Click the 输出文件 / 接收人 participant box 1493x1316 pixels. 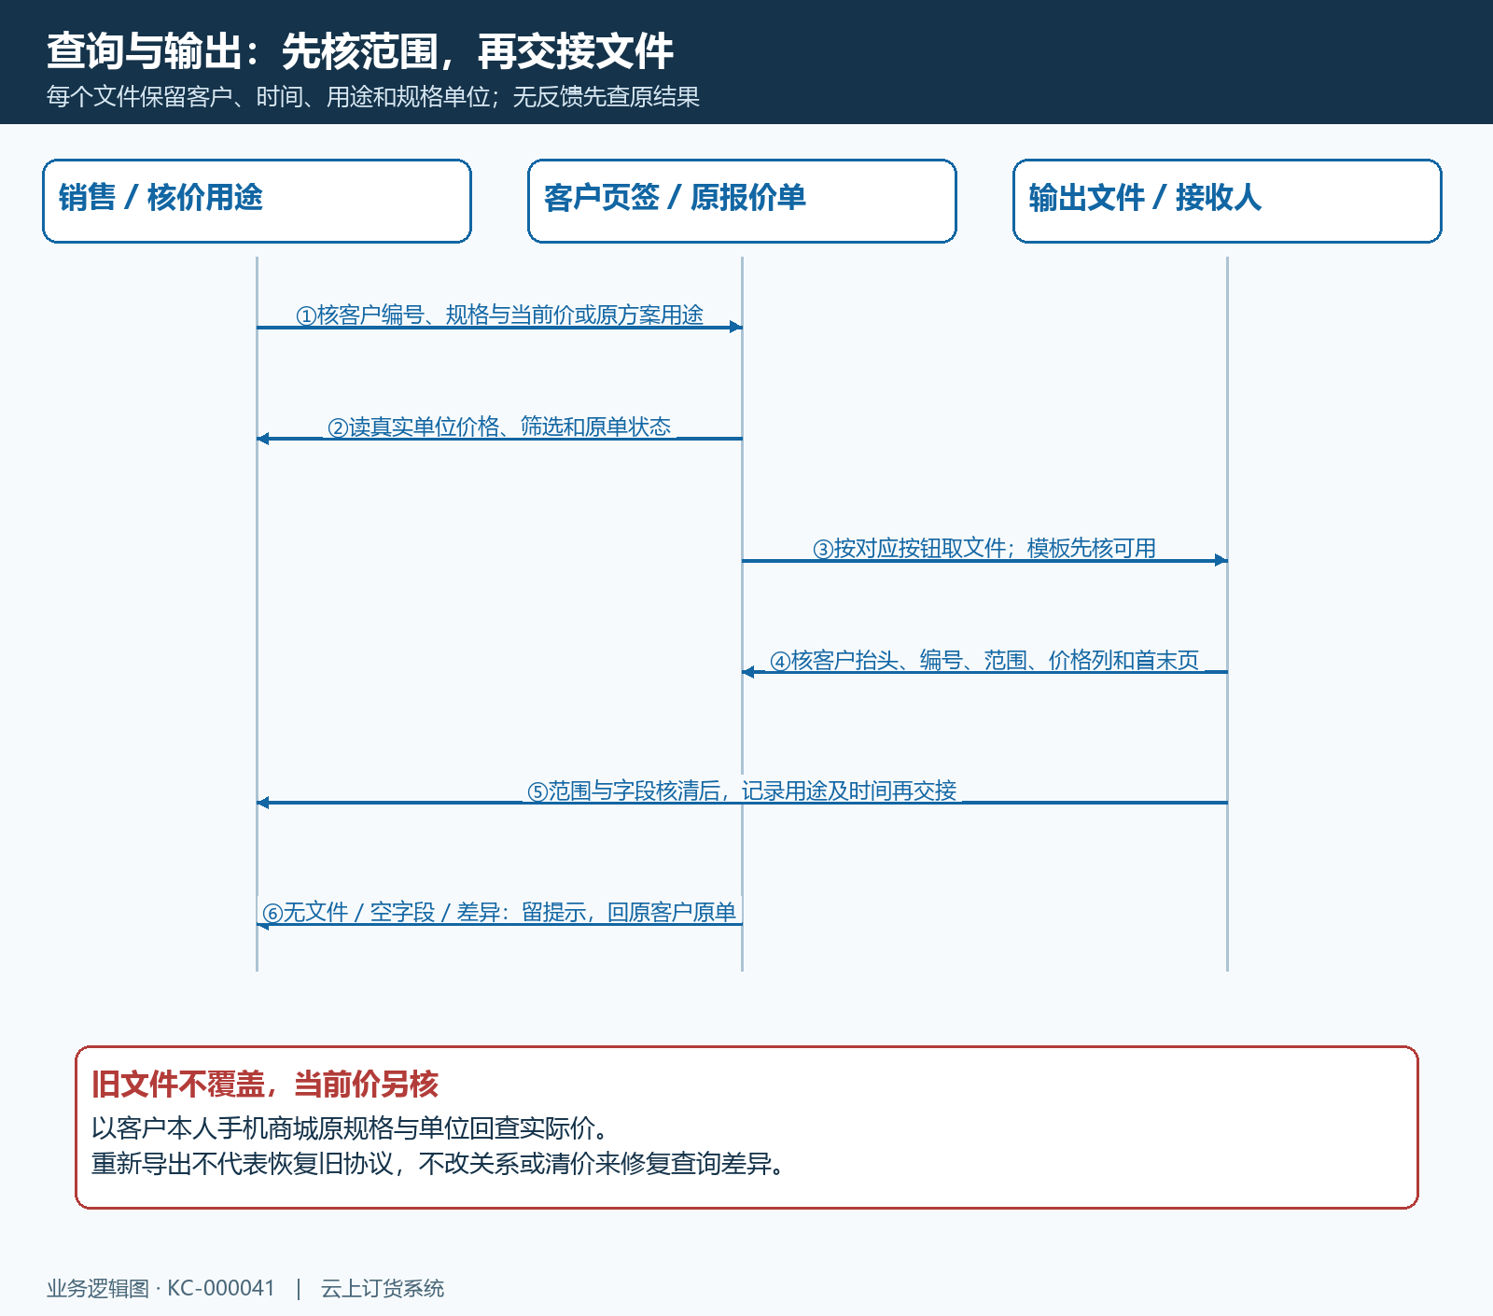(x=1227, y=201)
